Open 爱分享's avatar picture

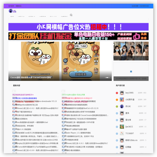point(122,120)
